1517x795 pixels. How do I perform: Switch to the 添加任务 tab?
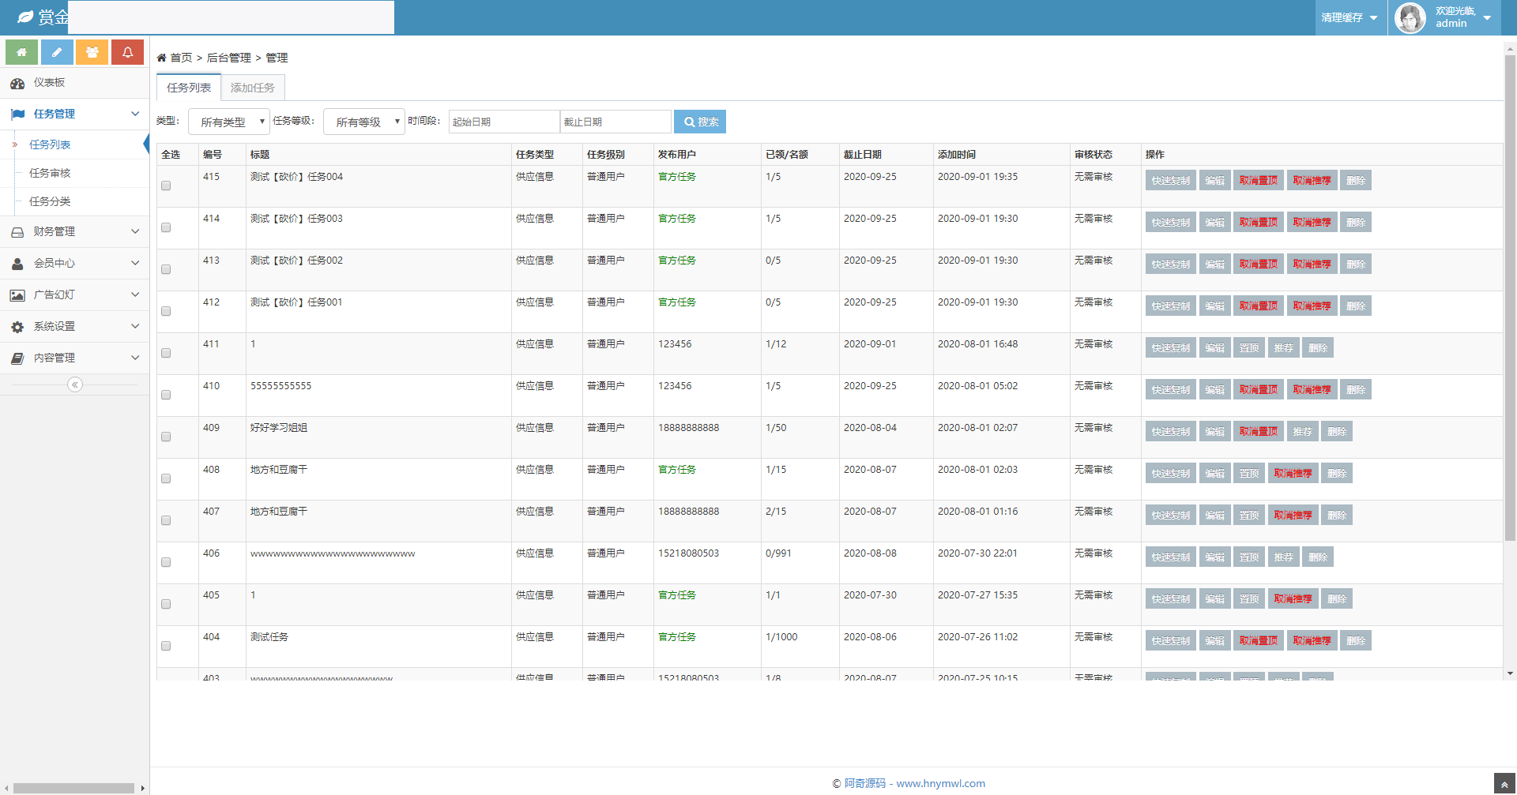pos(252,88)
